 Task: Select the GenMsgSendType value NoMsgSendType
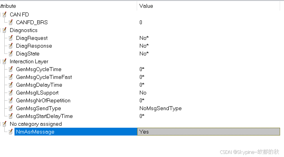click(160, 108)
